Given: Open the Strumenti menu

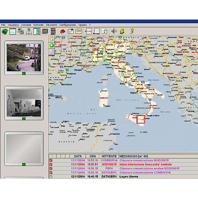Looking at the screenshot, I should [x=51, y=25].
